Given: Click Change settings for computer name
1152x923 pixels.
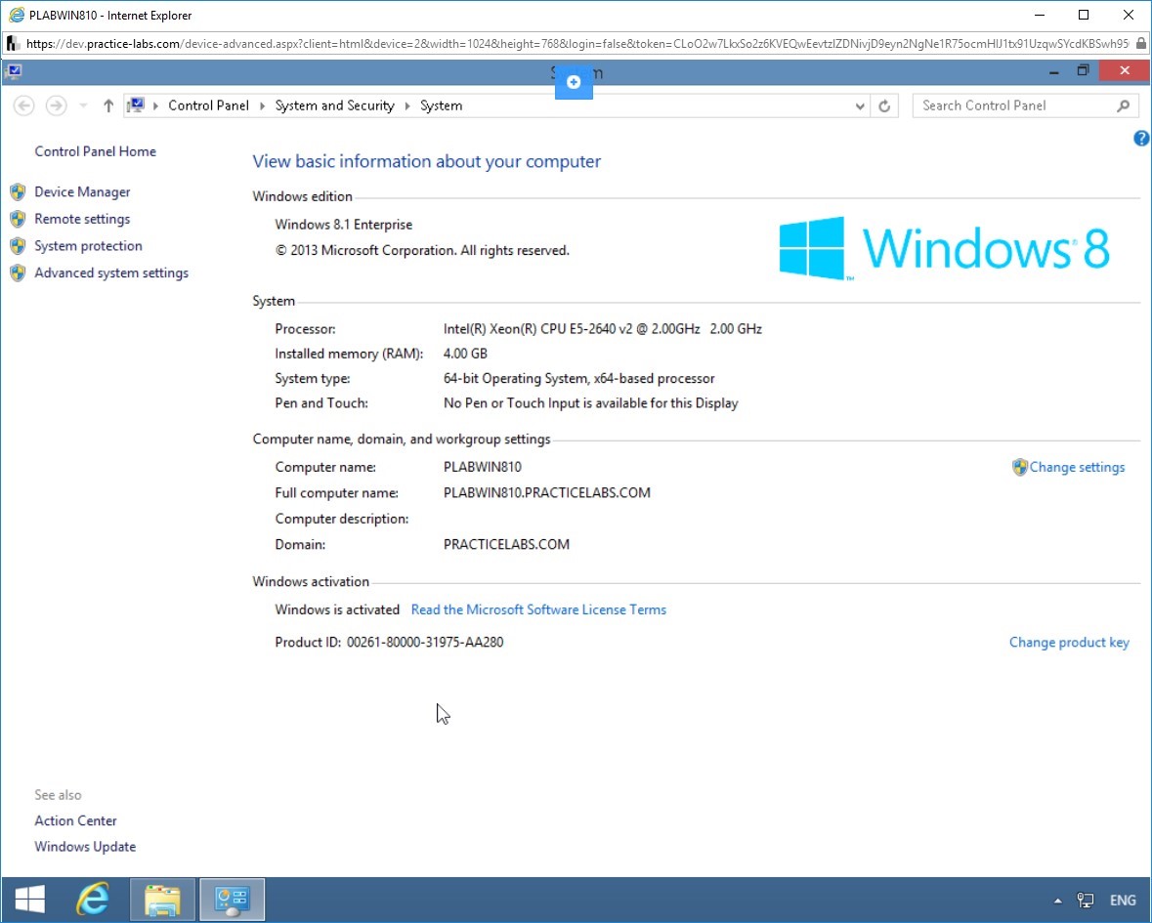Looking at the screenshot, I should tap(1077, 468).
